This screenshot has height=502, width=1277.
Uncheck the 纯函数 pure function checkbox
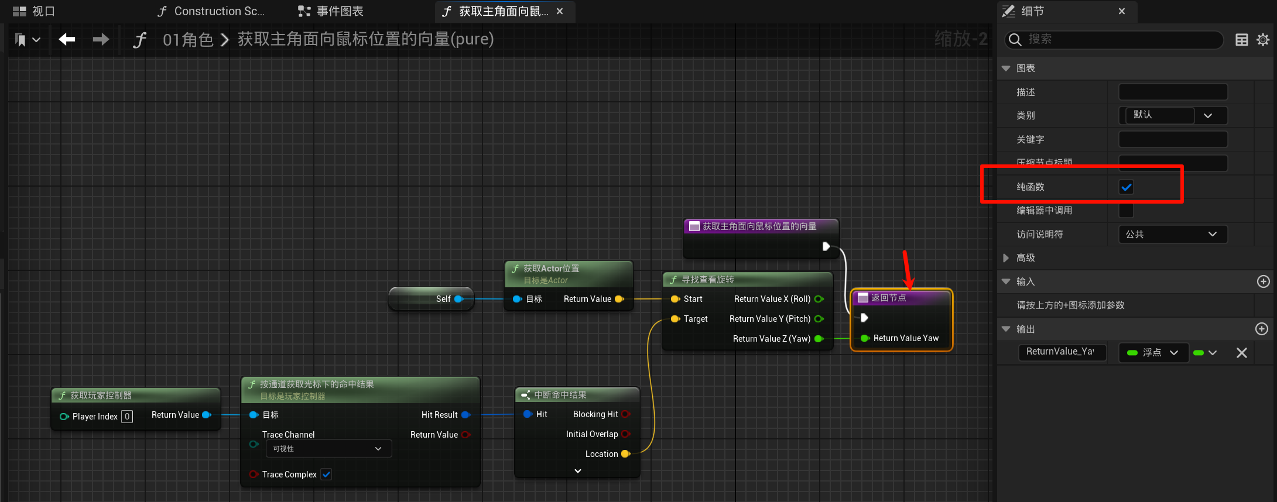1126,187
